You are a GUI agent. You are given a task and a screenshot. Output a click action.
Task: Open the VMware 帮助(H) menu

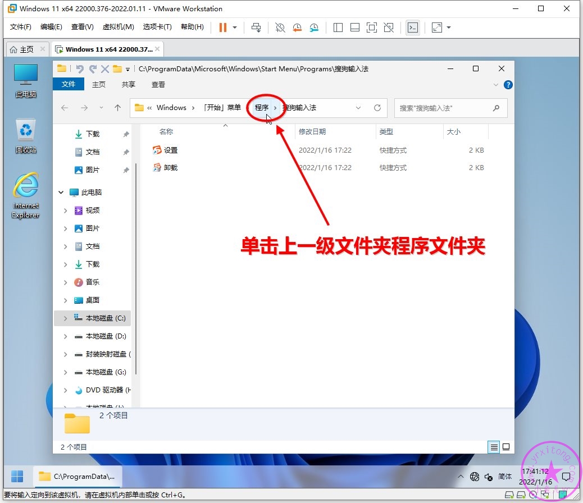[192, 27]
